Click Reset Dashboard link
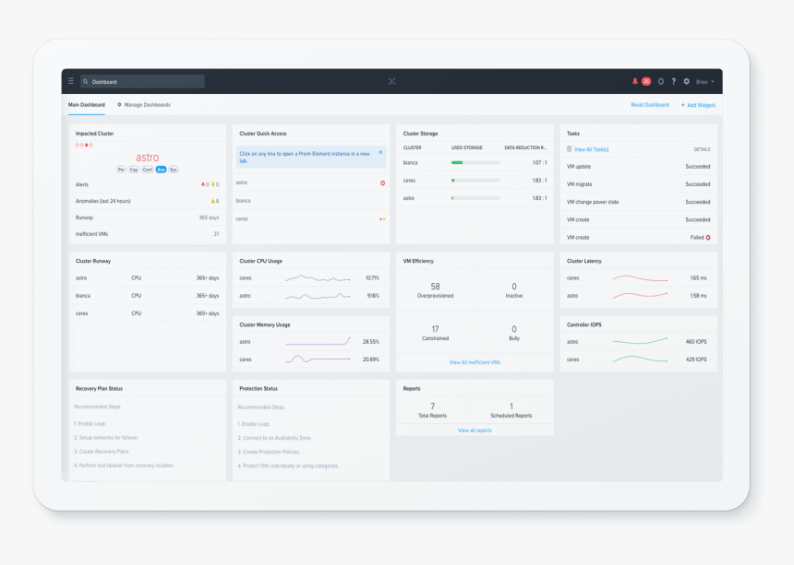Screen dimensions: 794x565 click(650, 104)
